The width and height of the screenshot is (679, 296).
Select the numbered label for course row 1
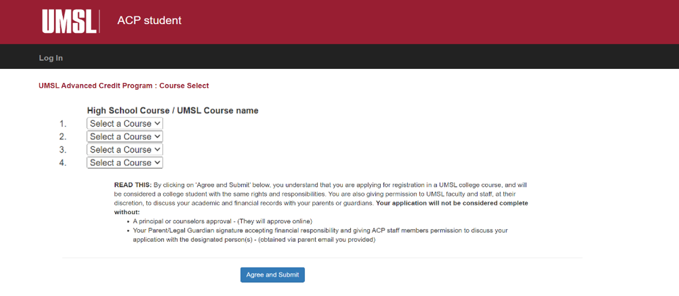[x=62, y=123]
